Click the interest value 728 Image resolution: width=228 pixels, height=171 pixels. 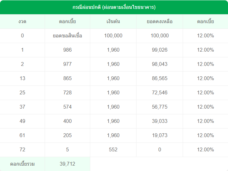pos(67,93)
